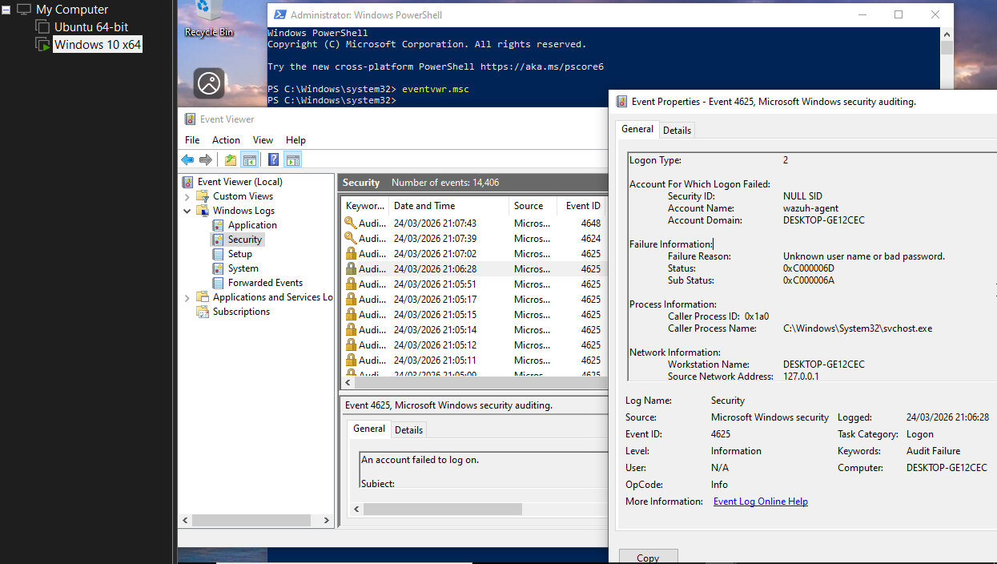Select the 4648 event dated 21:07:43

(x=448, y=223)
